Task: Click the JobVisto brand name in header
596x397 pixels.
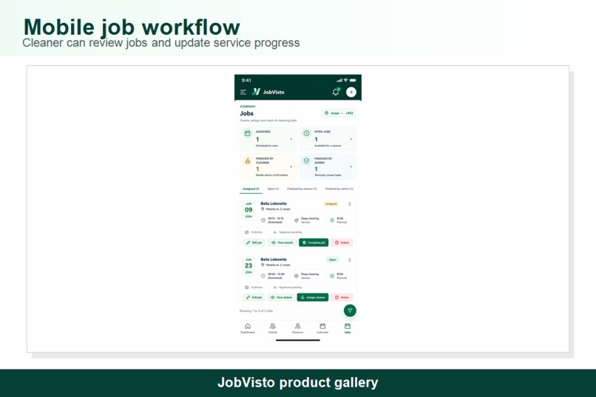Action: click(x=274, y=92)
